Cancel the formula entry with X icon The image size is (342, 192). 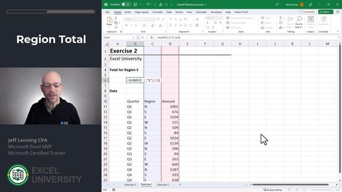coord(142,37)
